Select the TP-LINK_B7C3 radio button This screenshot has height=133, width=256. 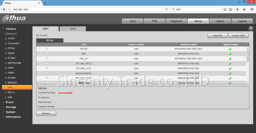pyautogui.click(x=47, y=63)
